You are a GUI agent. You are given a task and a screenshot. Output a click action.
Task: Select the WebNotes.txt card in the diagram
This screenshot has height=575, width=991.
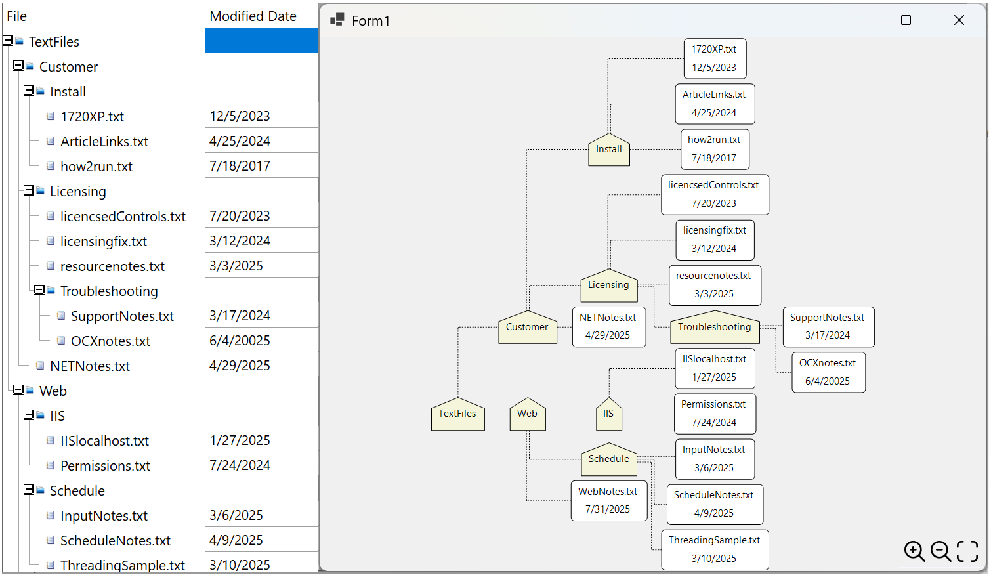coord(608,500)
